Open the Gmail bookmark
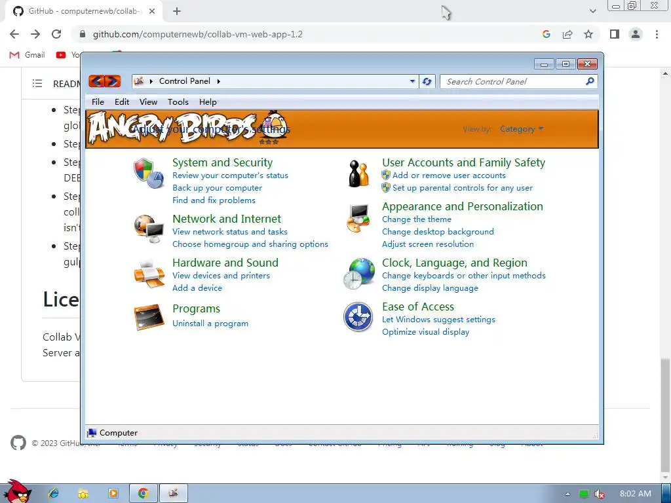The height and width of the screenshot is (503, 671). (x=28, y=55)
